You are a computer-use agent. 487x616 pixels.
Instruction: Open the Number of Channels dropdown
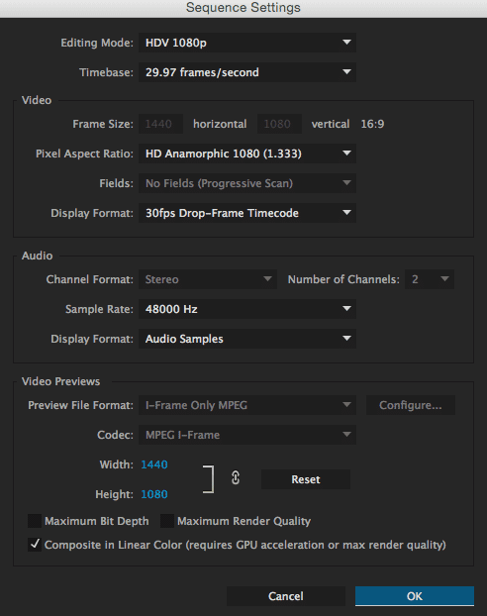(430, 279)
